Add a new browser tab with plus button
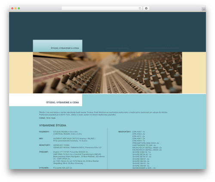Viewport: 215px width, 182px height. [x=204, y=9]
